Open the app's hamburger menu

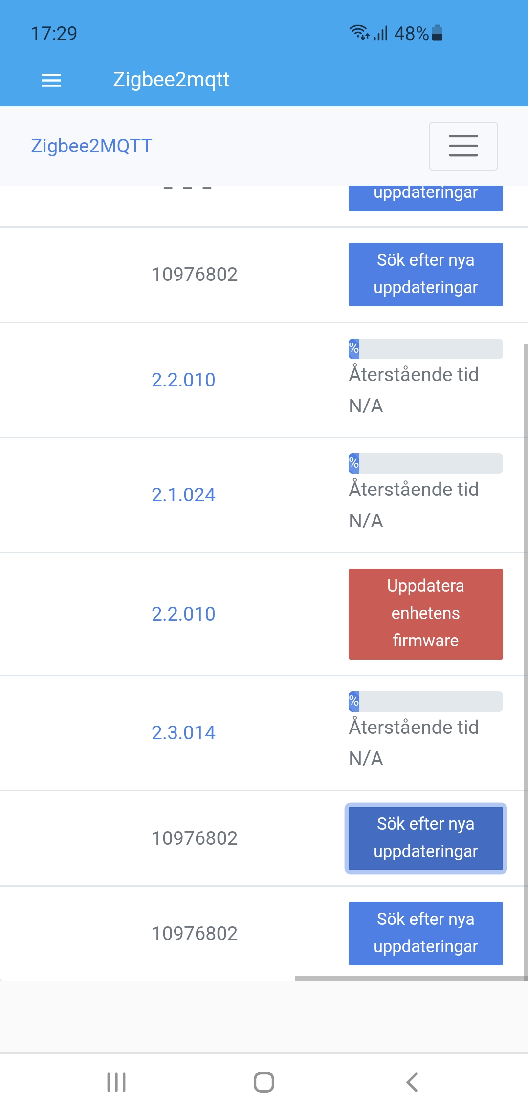click(50, 80)
